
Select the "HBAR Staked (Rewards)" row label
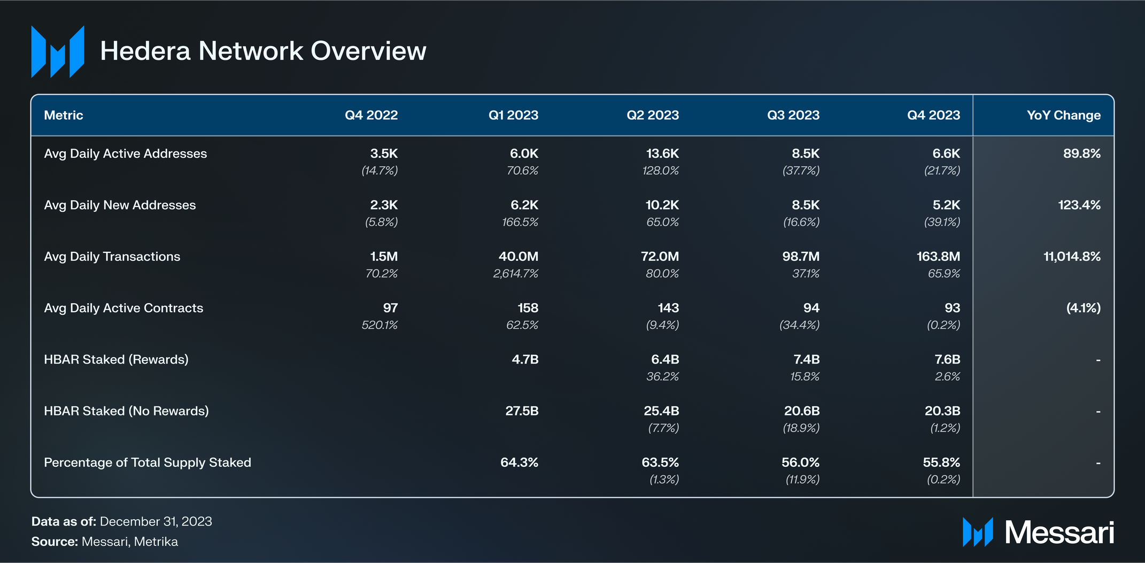point(116,360)
